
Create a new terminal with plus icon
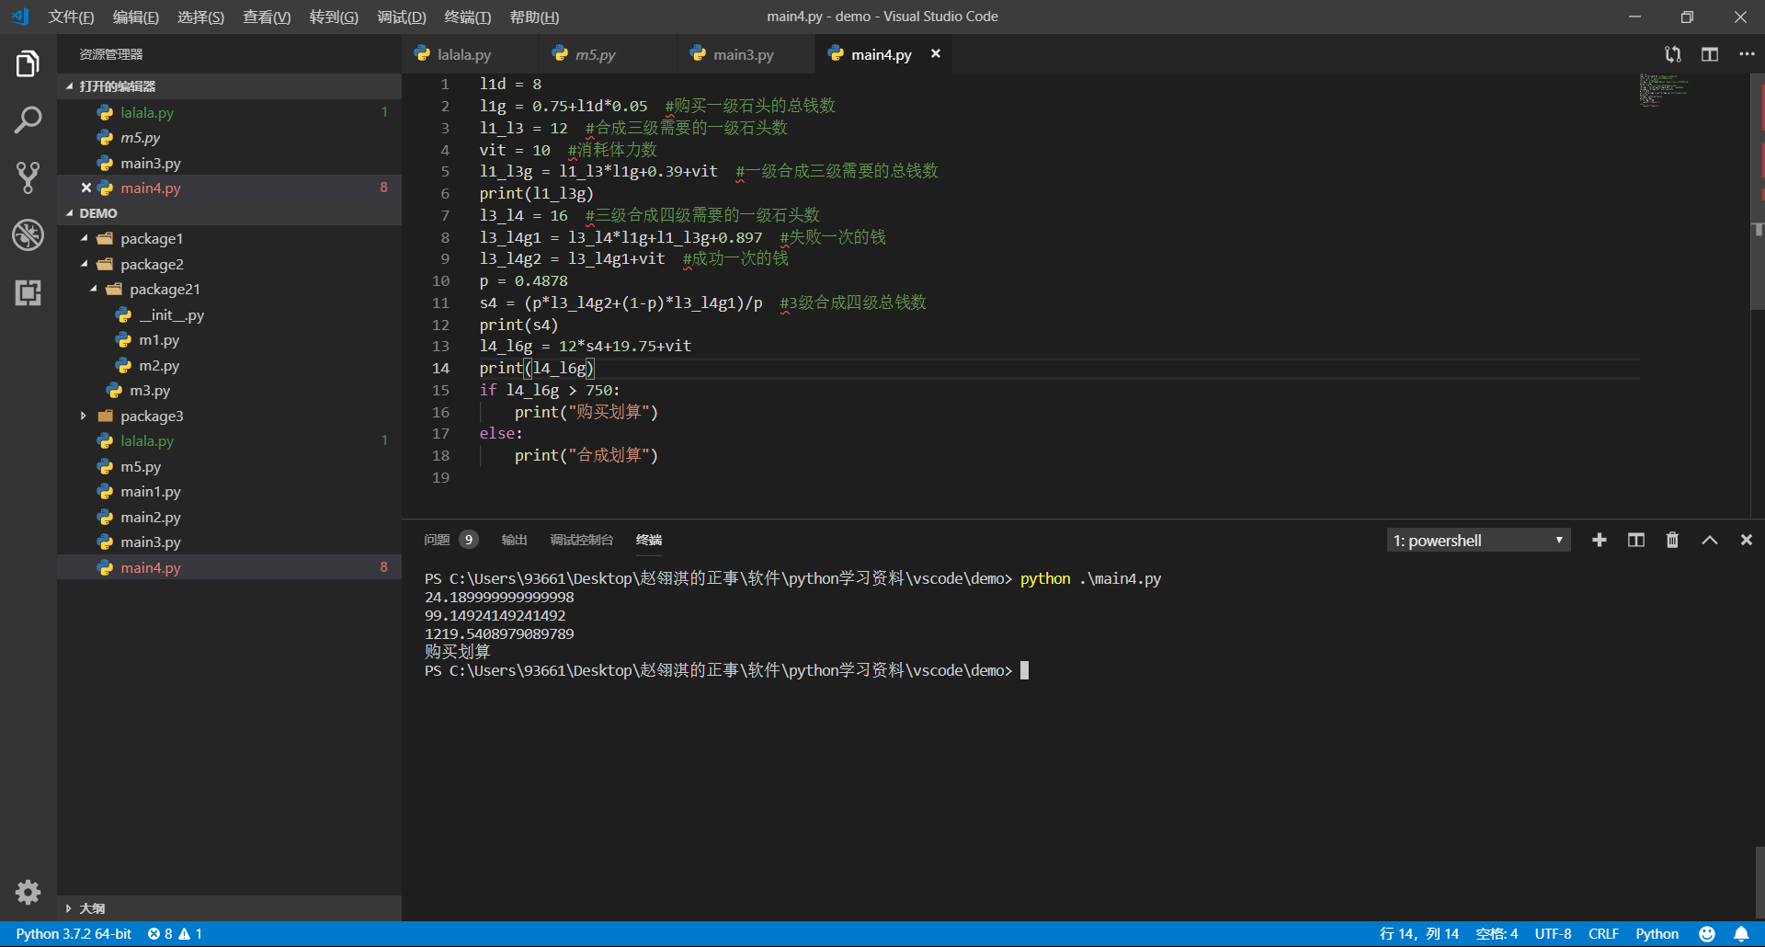coord(1600,540)
